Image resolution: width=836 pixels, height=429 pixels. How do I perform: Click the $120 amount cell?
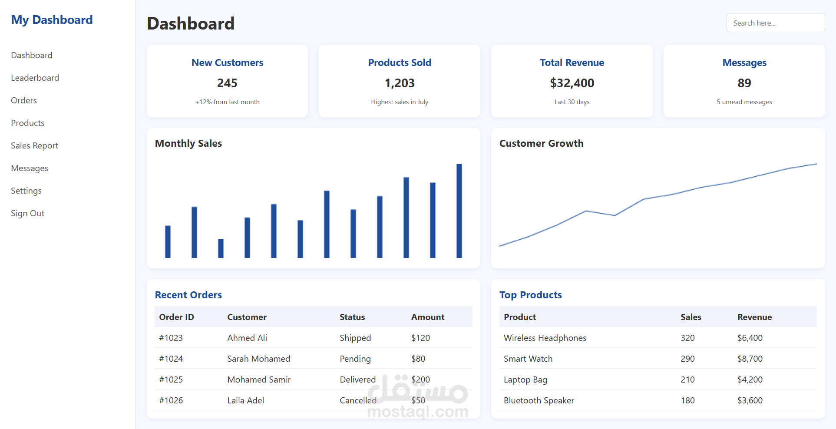click(x=420, y=338)
